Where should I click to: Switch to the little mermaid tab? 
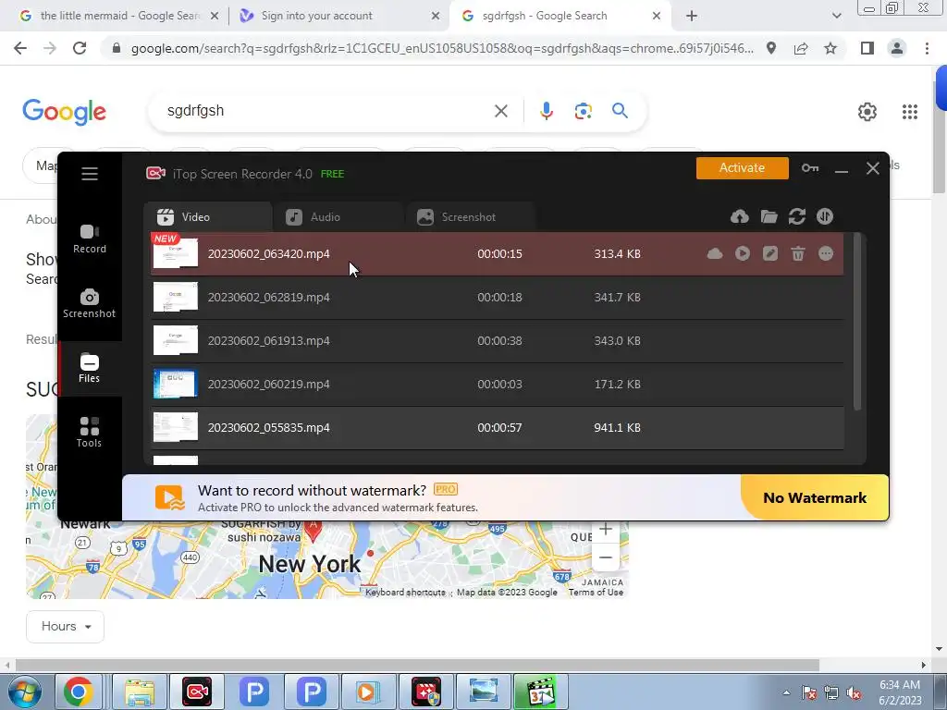119,16
